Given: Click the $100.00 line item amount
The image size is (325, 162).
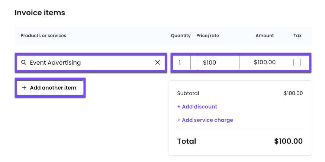Looking at the screenshot, I should 265,62.
